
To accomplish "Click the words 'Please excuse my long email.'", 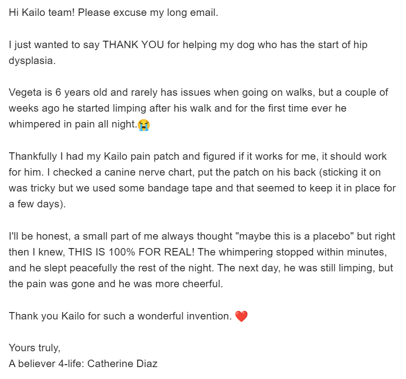I will pyautogui.click(x=148, y=13).
